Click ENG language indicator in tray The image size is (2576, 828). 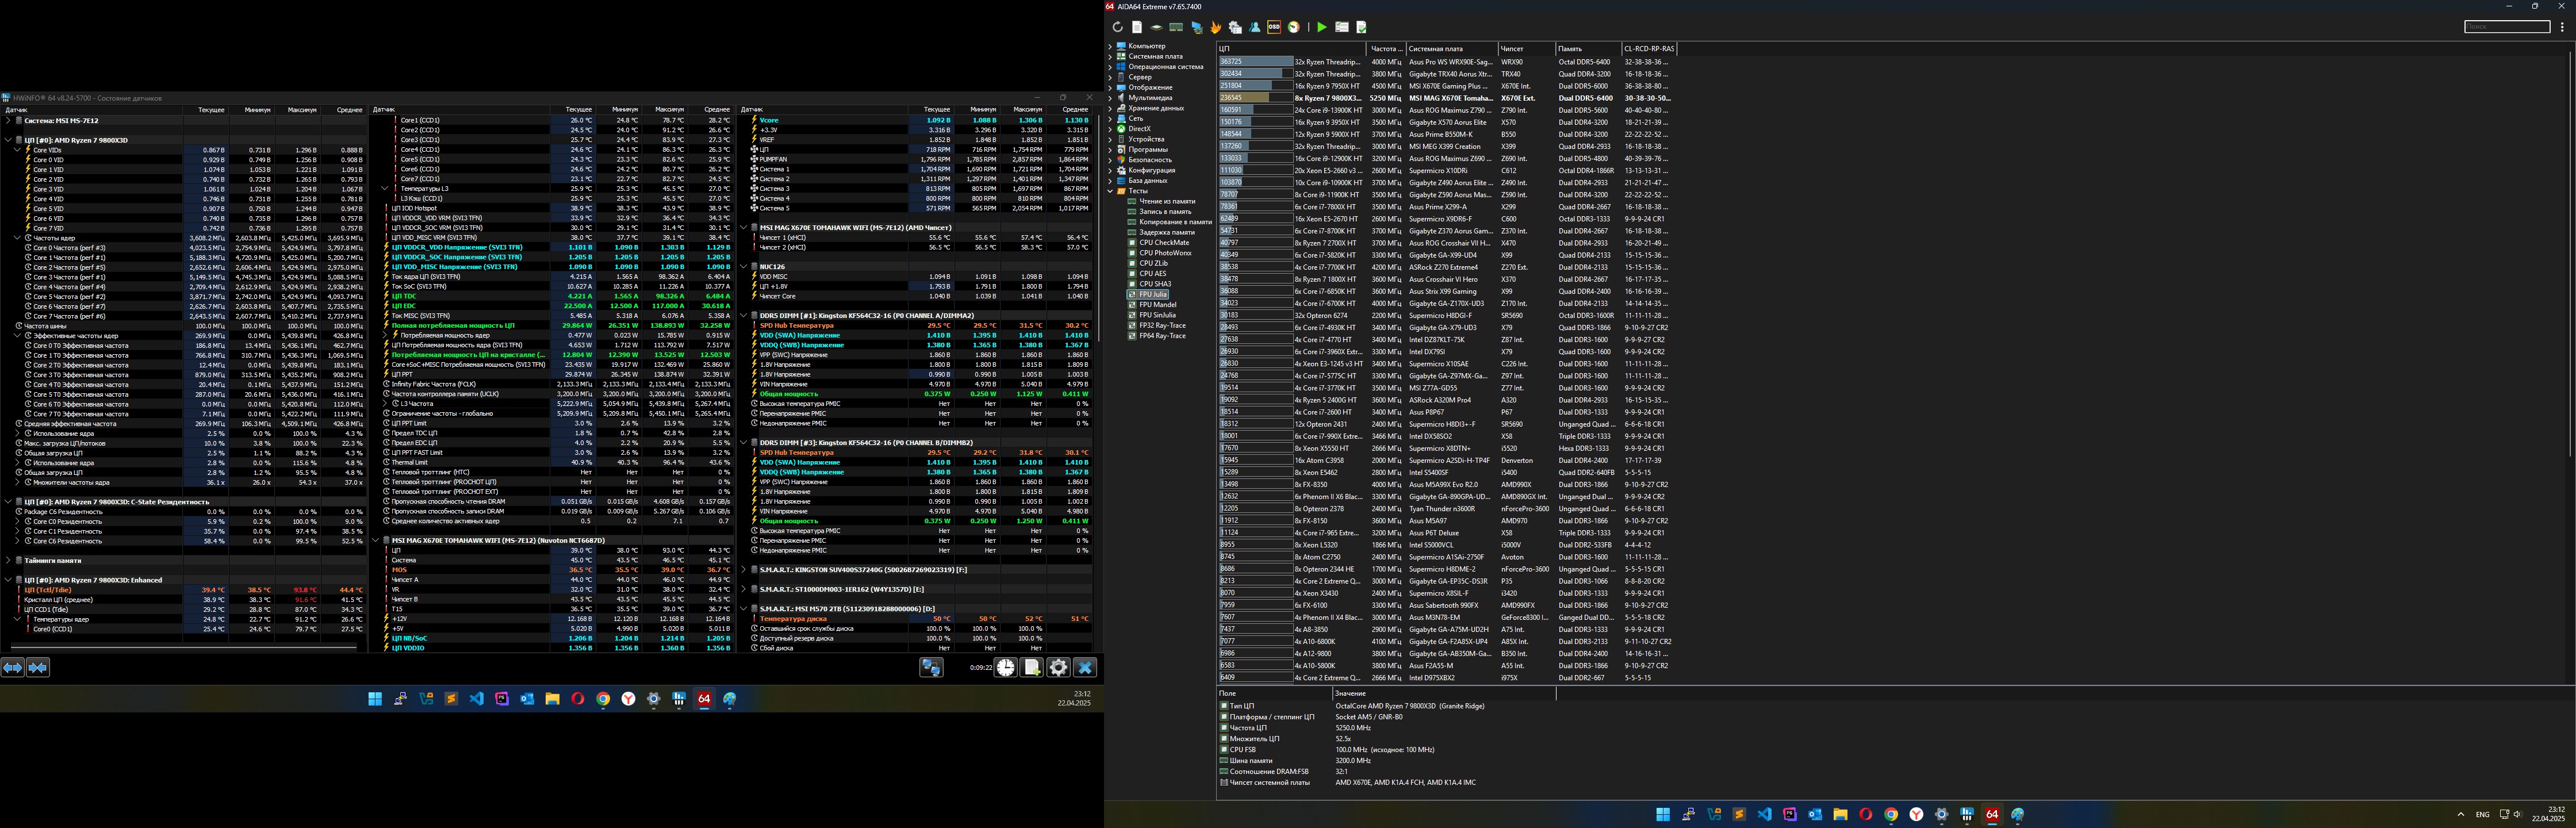pos(2482,815)
